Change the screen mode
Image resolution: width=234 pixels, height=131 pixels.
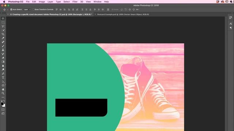(x=3, y=114)
